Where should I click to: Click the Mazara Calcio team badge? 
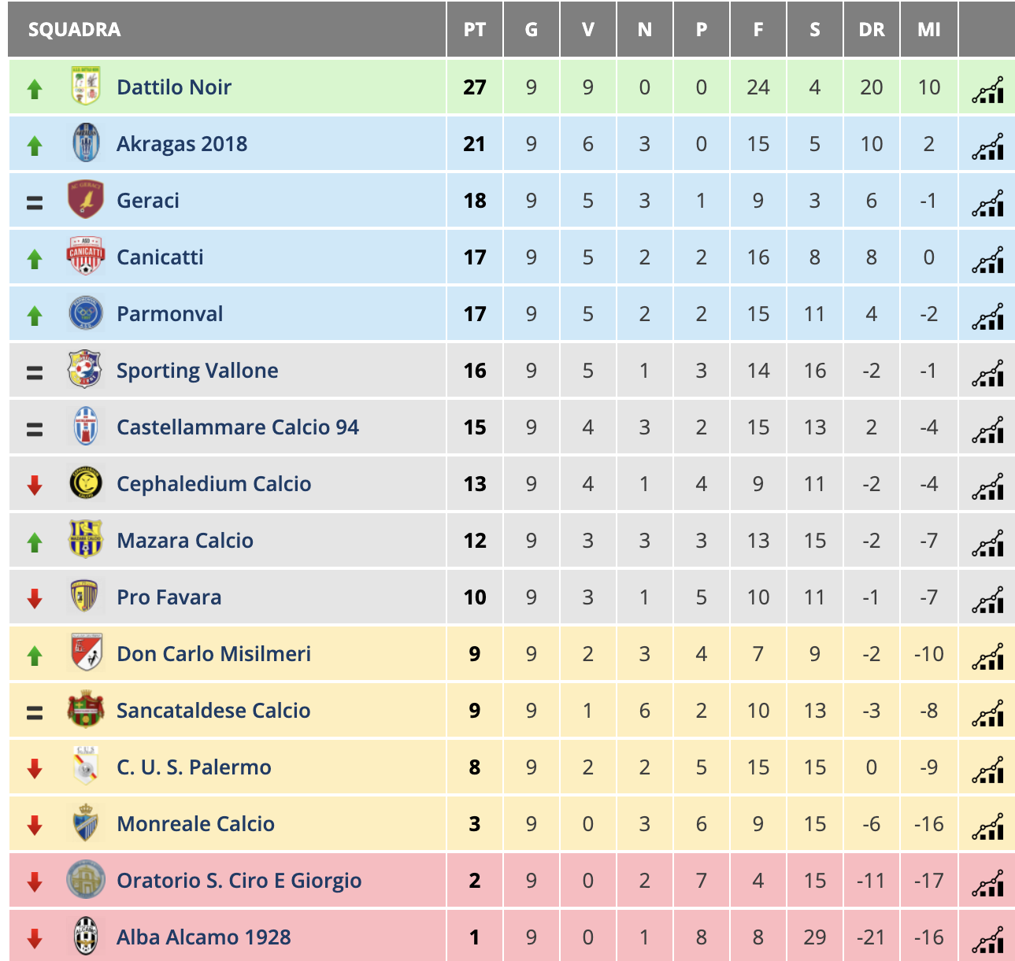(x=85, y=540)
